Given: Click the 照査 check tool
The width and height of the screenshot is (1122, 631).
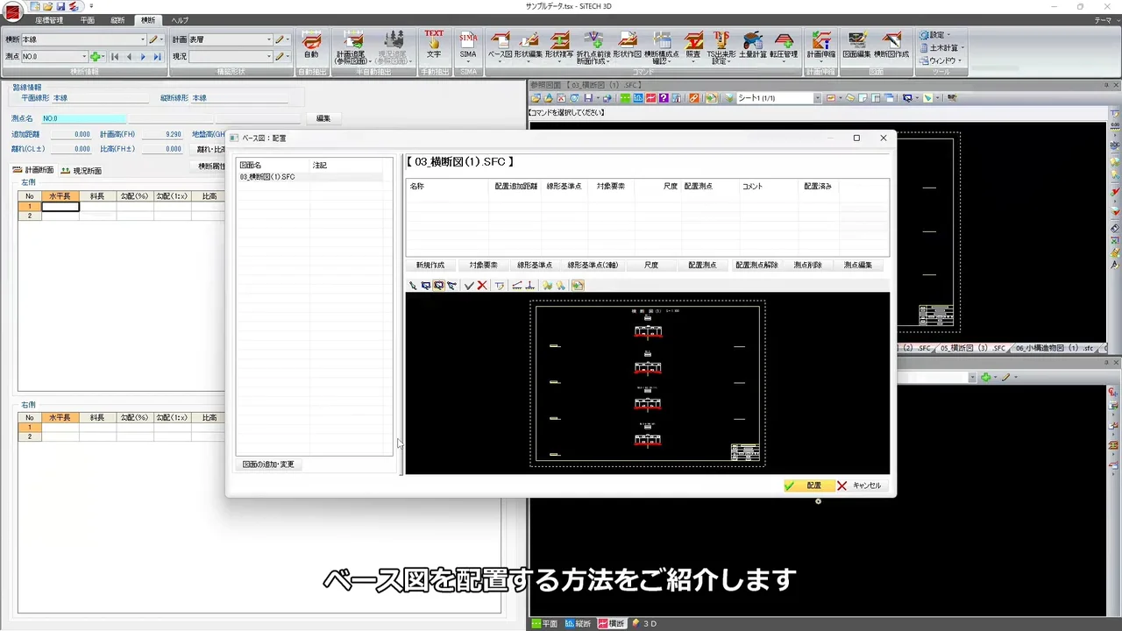Looking at the screenshot, I should point(693,45).
